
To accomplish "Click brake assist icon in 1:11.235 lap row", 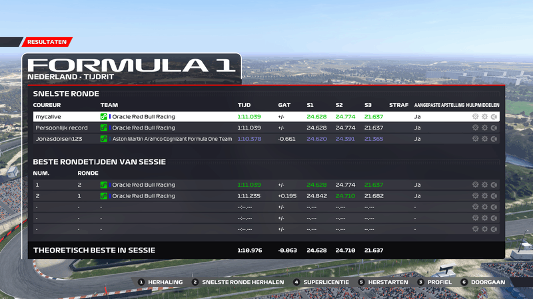I will tap(494, 196).
